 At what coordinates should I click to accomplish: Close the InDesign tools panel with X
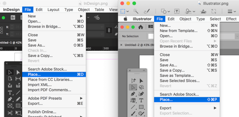[x=7, y=64]
